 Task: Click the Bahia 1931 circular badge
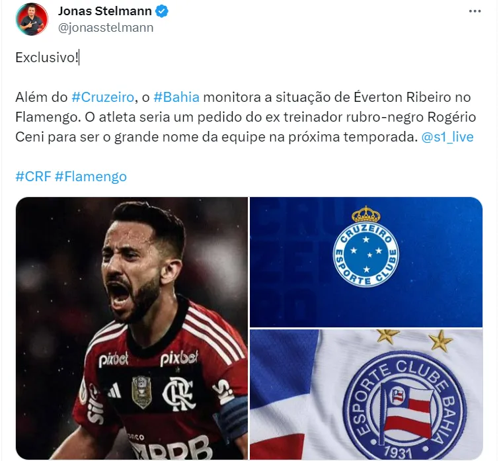coord(404,405)
